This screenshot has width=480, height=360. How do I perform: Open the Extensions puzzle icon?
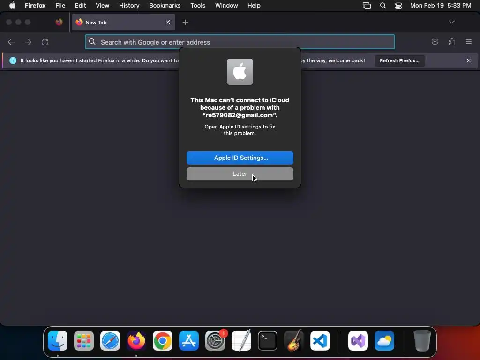[x=452, y=42]
